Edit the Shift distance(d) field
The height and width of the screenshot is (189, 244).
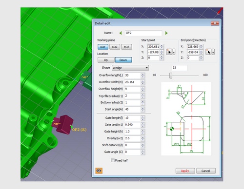coord(132,145)
